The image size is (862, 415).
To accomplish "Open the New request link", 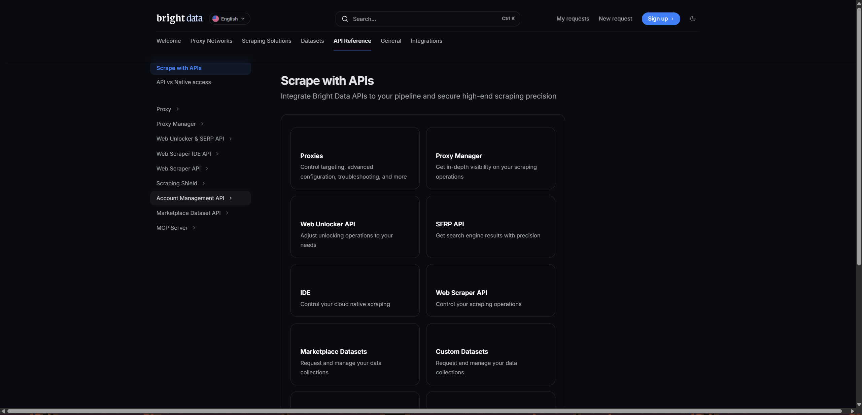I will click(x=615, y=19).
